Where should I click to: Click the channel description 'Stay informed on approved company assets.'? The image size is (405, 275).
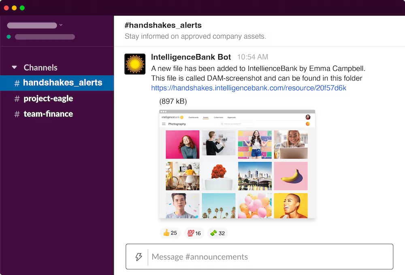tap(195, 36)
